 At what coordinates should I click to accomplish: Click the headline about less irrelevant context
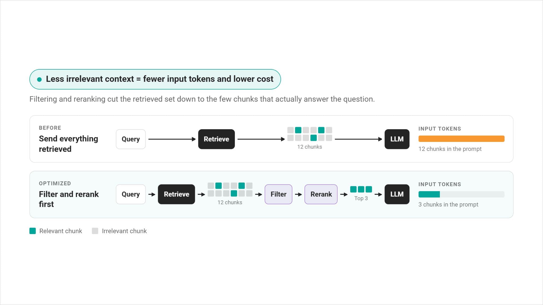pos(159,79)
